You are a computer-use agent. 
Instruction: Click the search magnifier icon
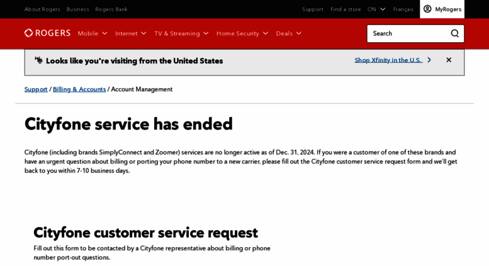tap(454, 33)
